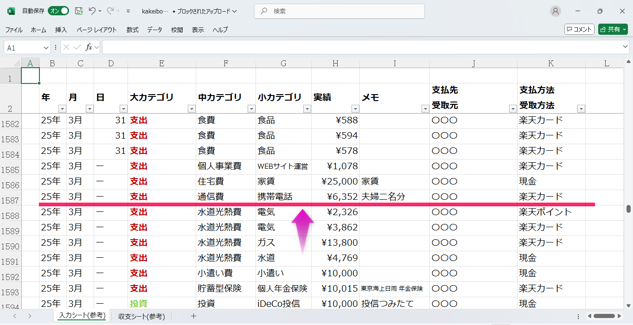Image resolution: width=633 pixels, height=325 pixels.
Task: Open the 支払方法 filter dropdown
Action: click(x=581, y=109)
